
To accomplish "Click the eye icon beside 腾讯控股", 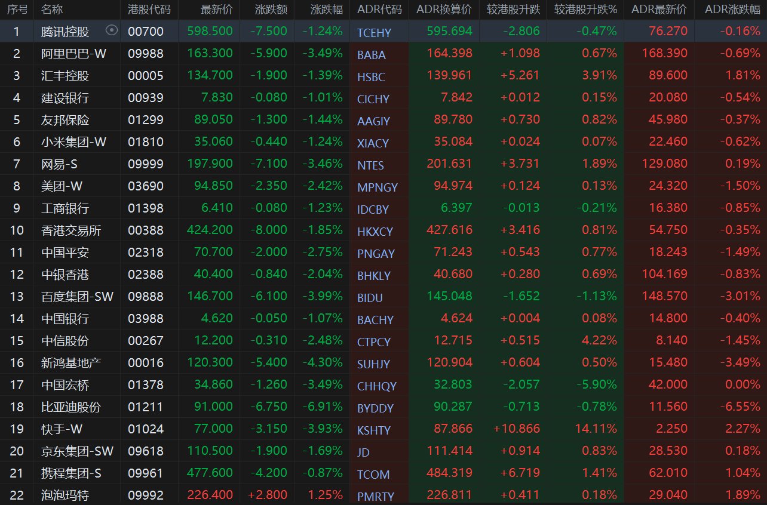I will click(112, 30).
